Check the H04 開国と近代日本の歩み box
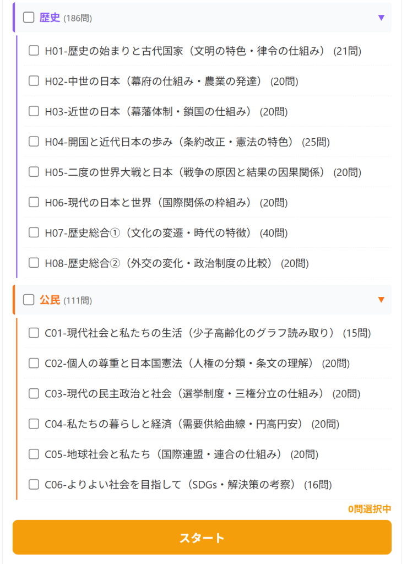The width and height of the screenshot is (407, 564). click(x=34, y=142)
